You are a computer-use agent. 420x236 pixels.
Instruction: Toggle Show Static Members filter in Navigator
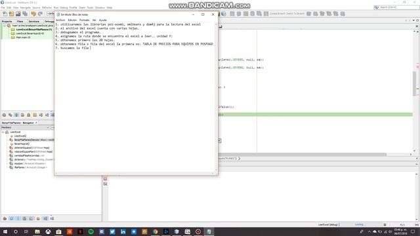pos(18,218)
